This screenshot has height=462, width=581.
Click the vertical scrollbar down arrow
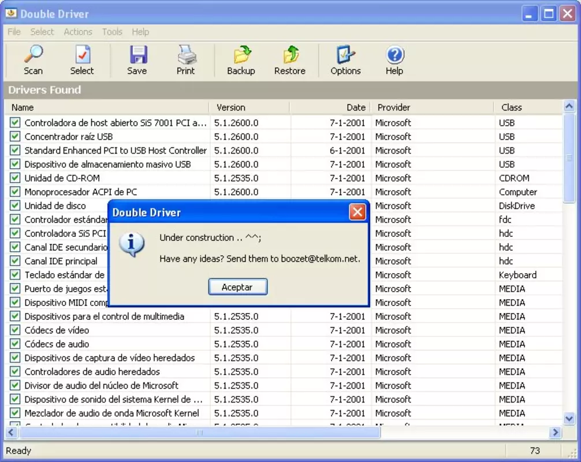tap(569, 419)
